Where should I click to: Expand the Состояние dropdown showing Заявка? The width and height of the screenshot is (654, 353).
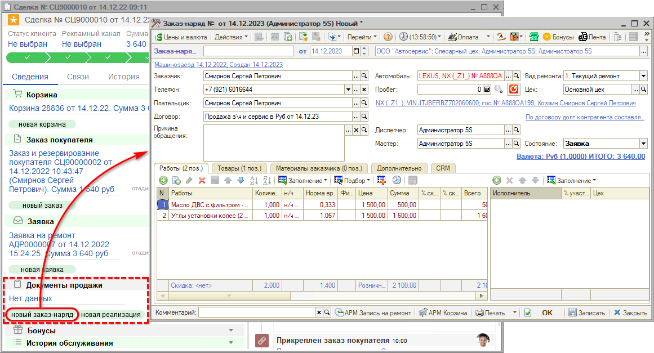coord(643,144)
